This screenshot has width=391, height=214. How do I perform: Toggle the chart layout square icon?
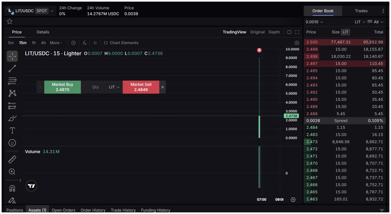tap(289, 32)
